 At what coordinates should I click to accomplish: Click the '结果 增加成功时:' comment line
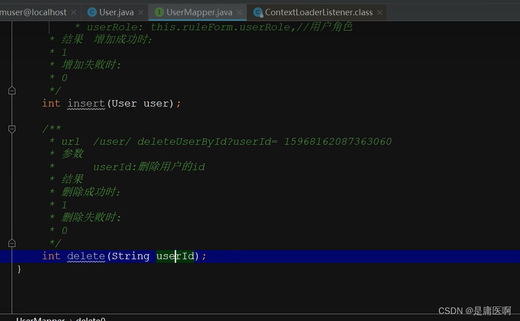click(107, 39)
